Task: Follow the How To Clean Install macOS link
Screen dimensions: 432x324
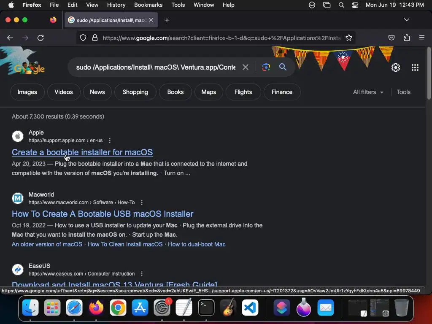Action: [x=125, y=244]
